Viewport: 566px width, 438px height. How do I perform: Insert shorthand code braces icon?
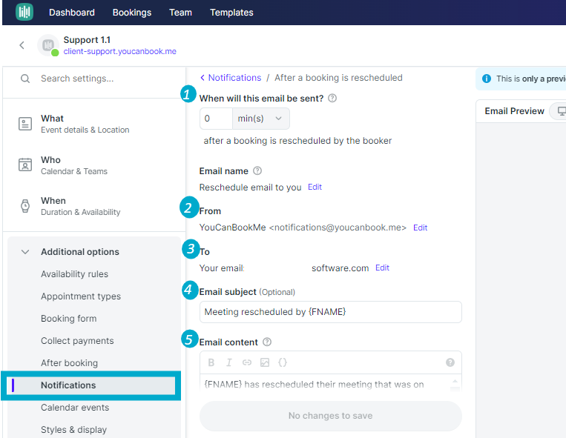tap(283, 362)
